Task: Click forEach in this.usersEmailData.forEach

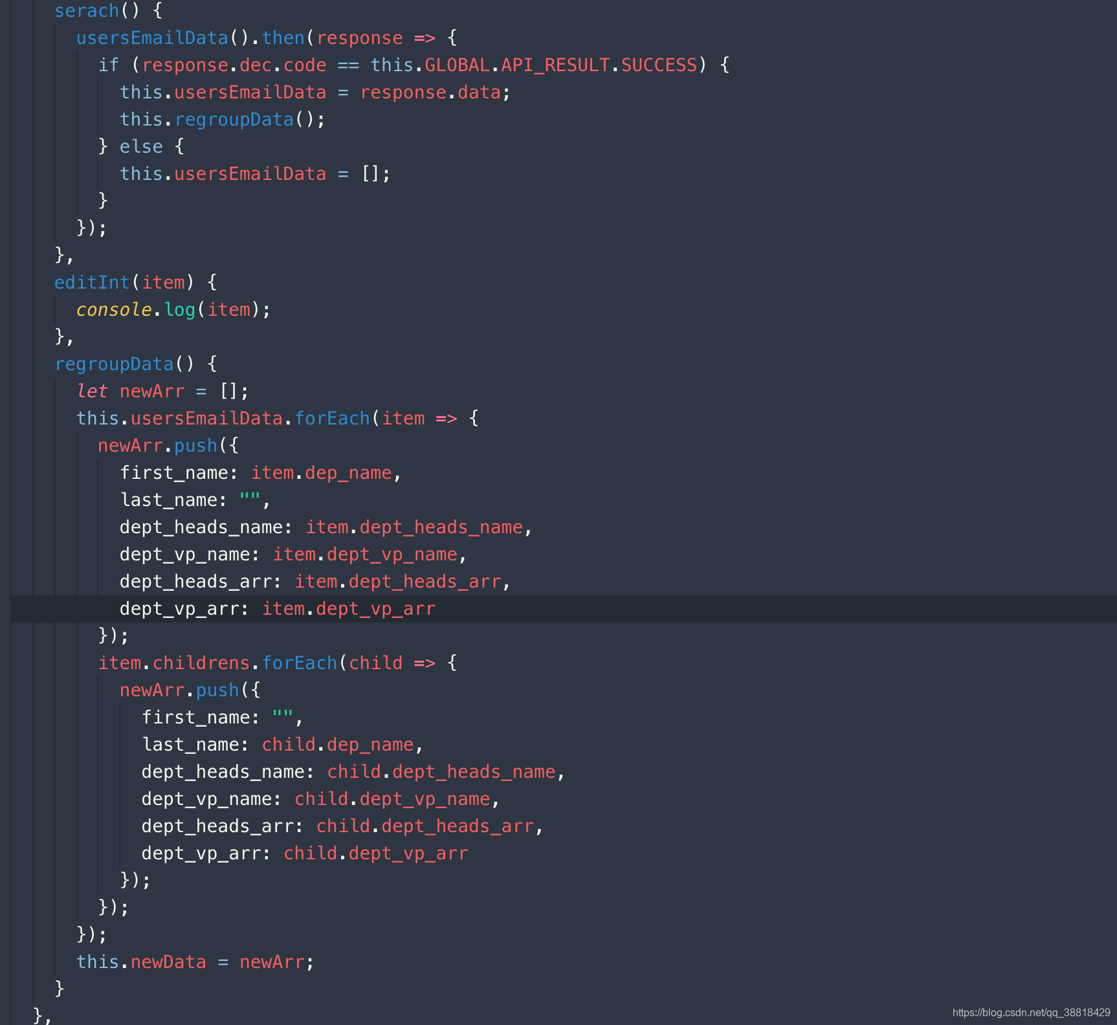Action: pyautogui.click(x=332, y=418)
